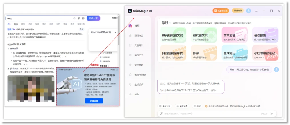
Task: Start a new chat with 全新对话
Action: point(165,106)
